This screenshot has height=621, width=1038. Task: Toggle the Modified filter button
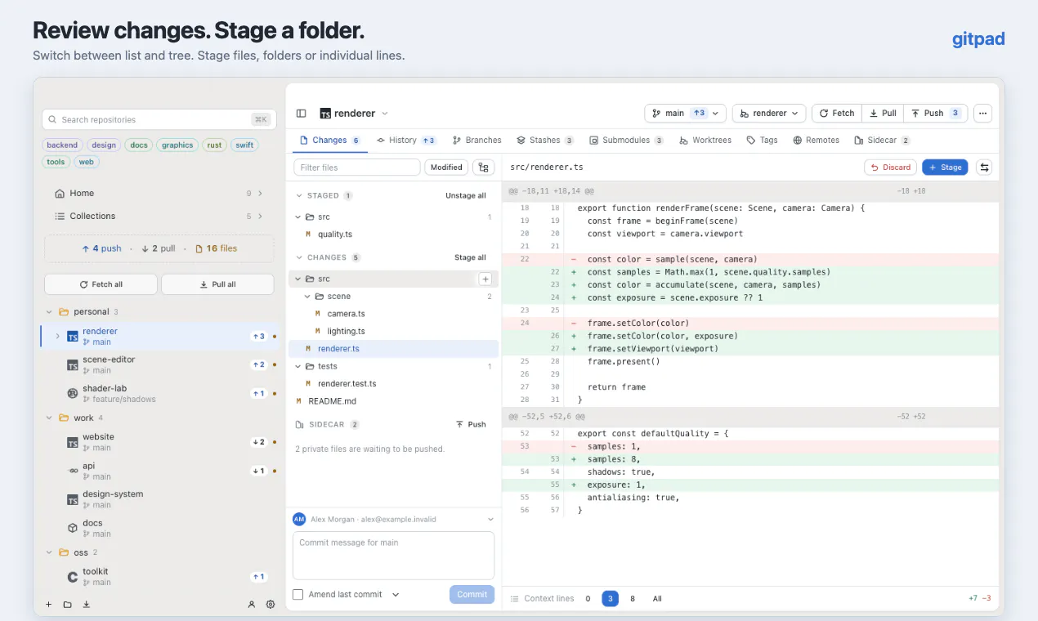pyautogui.click(x=446, y=168)
